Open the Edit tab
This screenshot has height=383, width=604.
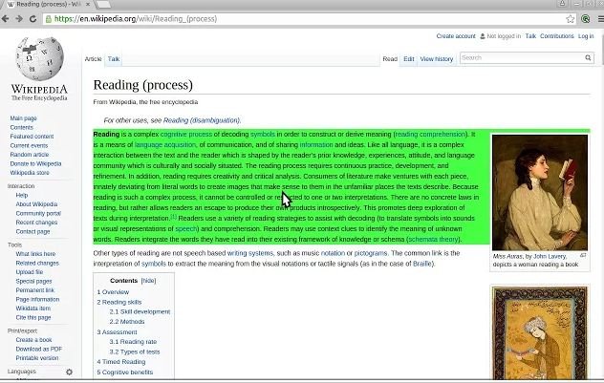pos(409,59)
